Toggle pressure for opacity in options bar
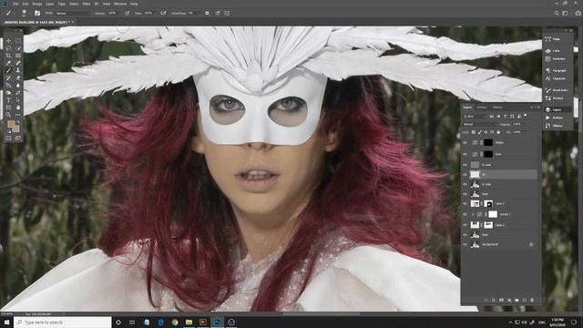583x328 pixels. click(128, 13)
